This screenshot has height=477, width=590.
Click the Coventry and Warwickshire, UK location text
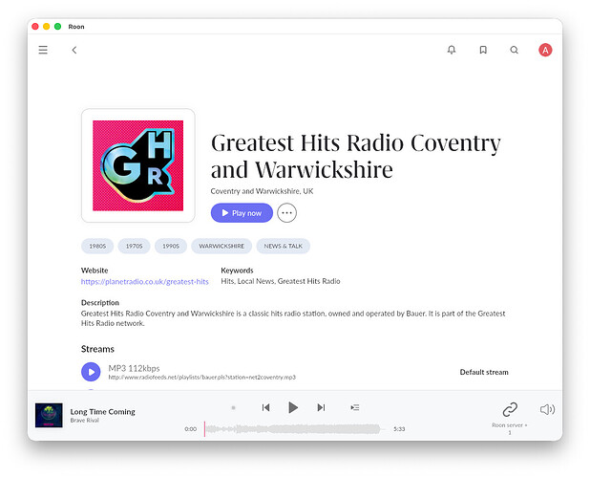point(262,191)
